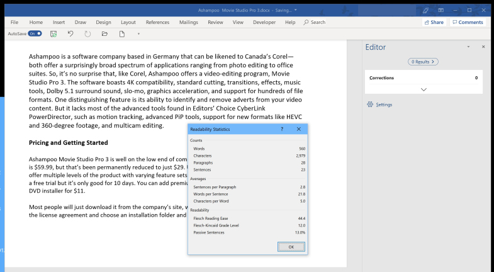Toggle the AutoSave switch off

point(35,33)
